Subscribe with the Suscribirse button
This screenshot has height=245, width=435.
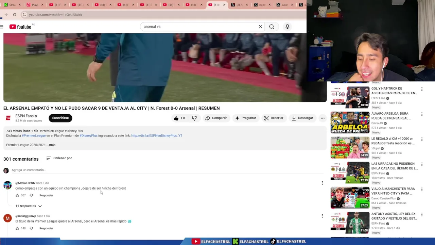tap(60, 118)
